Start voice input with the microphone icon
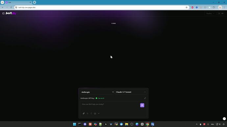 click(x=91, y=114)
